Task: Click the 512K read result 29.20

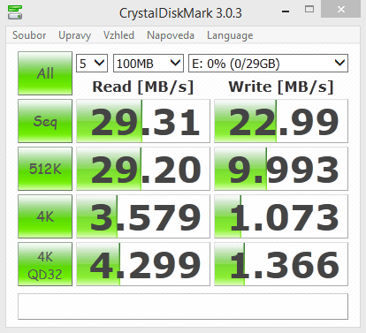Action: 143,169
